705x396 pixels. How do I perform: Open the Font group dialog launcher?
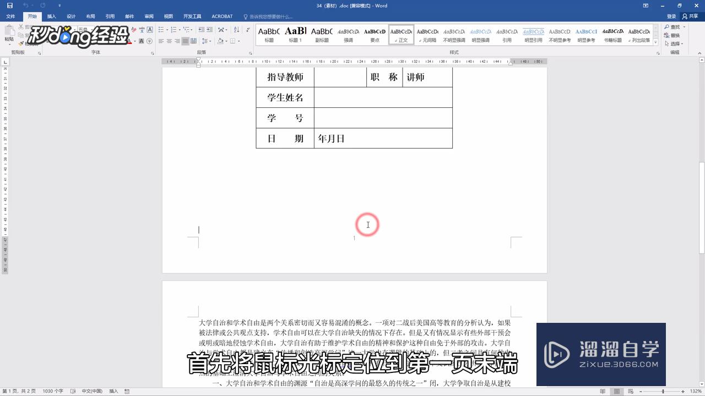pos(153,52)
